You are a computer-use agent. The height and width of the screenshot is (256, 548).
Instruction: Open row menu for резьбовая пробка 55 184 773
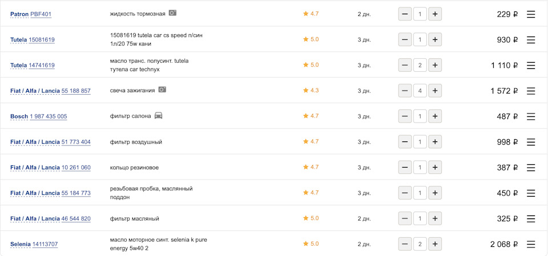click(x=531, y=193)
